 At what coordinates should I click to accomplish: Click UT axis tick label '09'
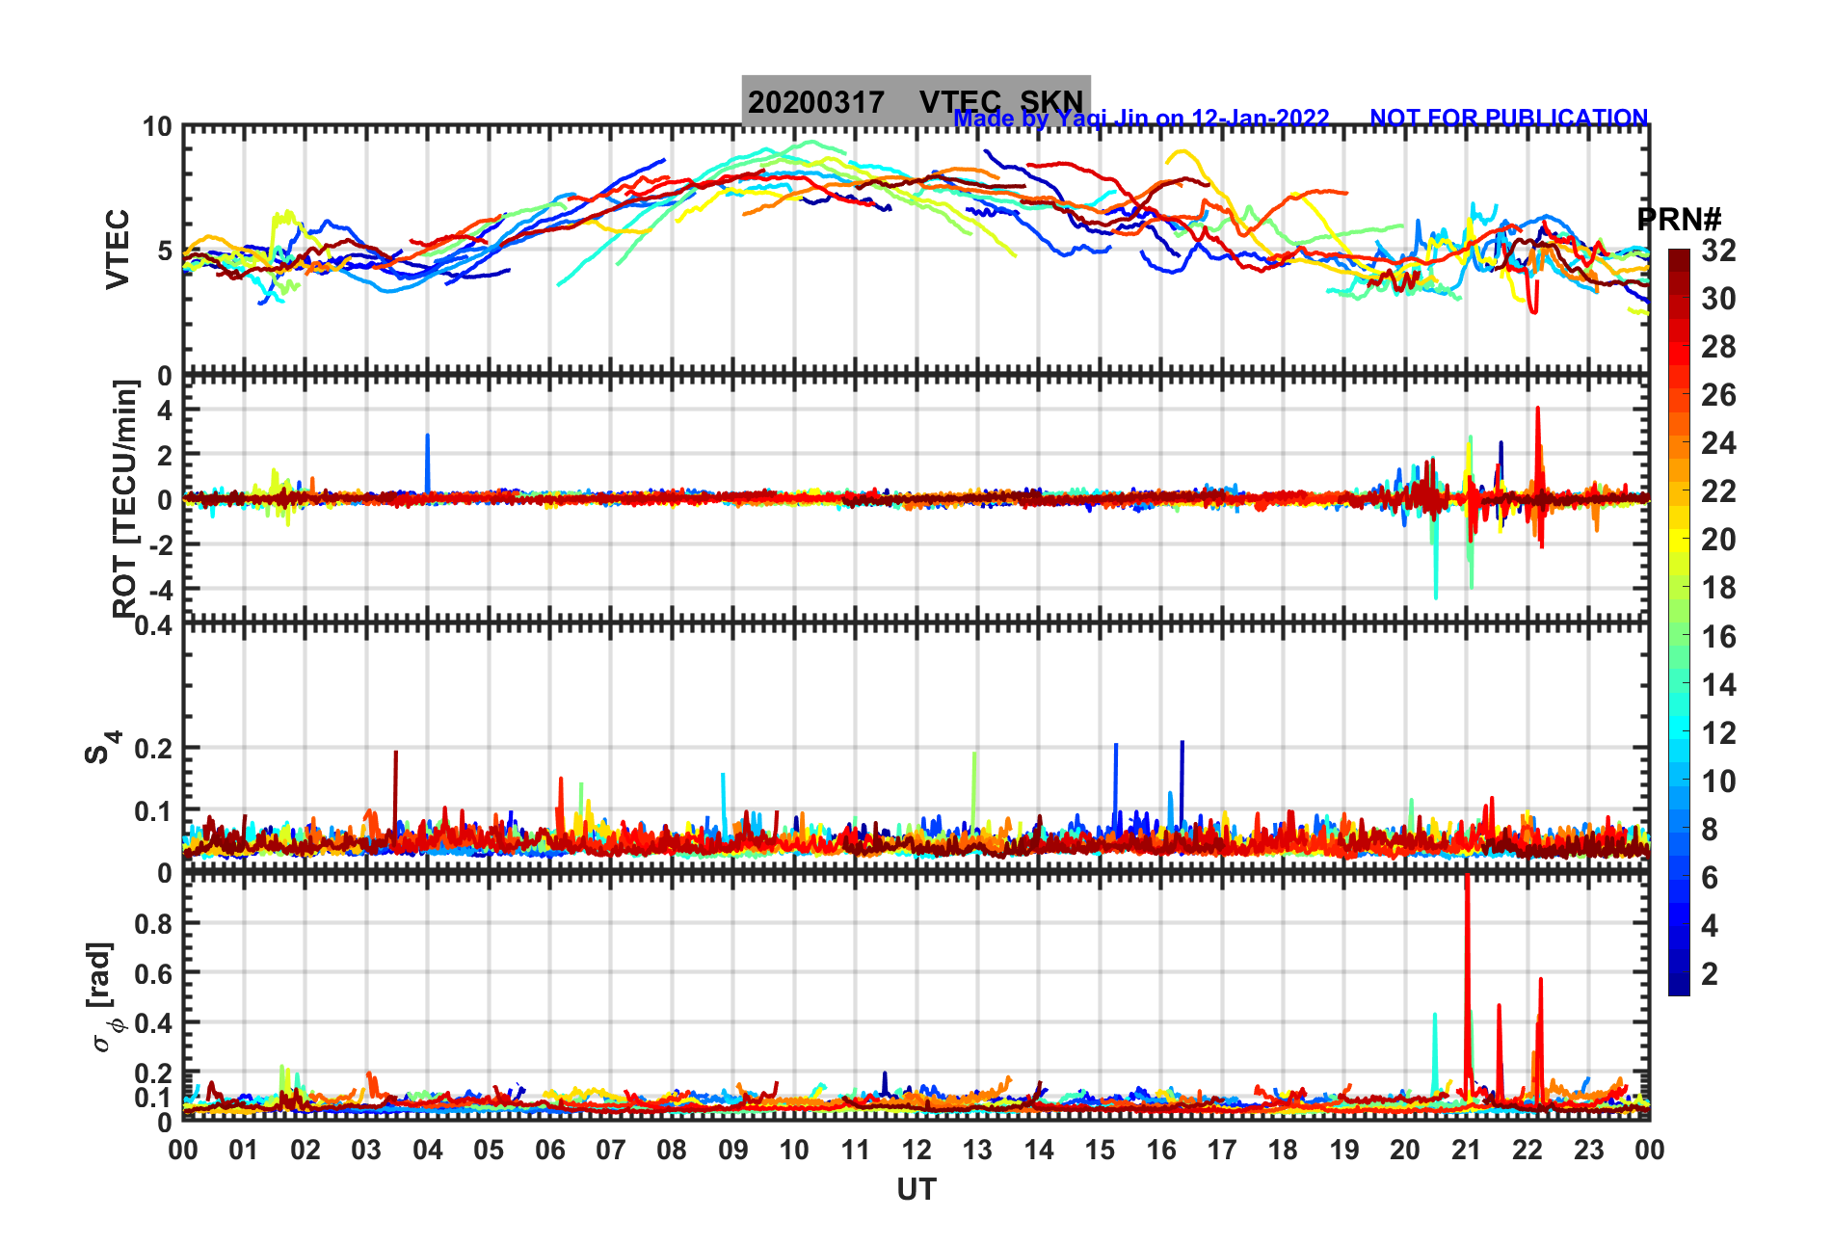pyautogui.click(x=733, y=1150)
